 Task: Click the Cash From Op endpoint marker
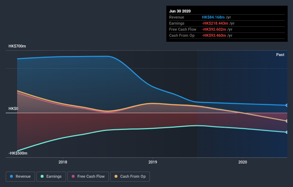coord(287,121)
